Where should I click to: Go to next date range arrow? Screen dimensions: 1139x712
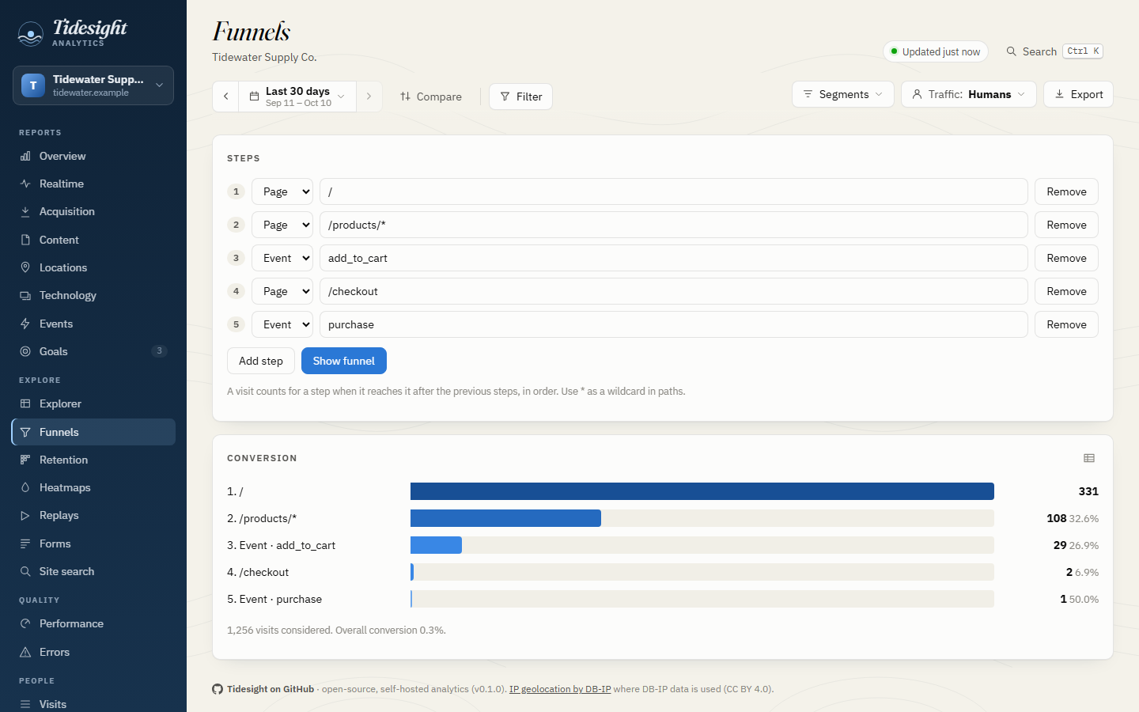coord(369,97)
